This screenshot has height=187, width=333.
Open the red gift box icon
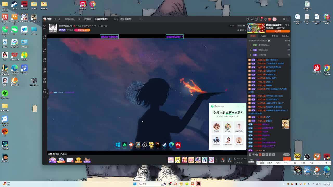click(x=270, y=19)
